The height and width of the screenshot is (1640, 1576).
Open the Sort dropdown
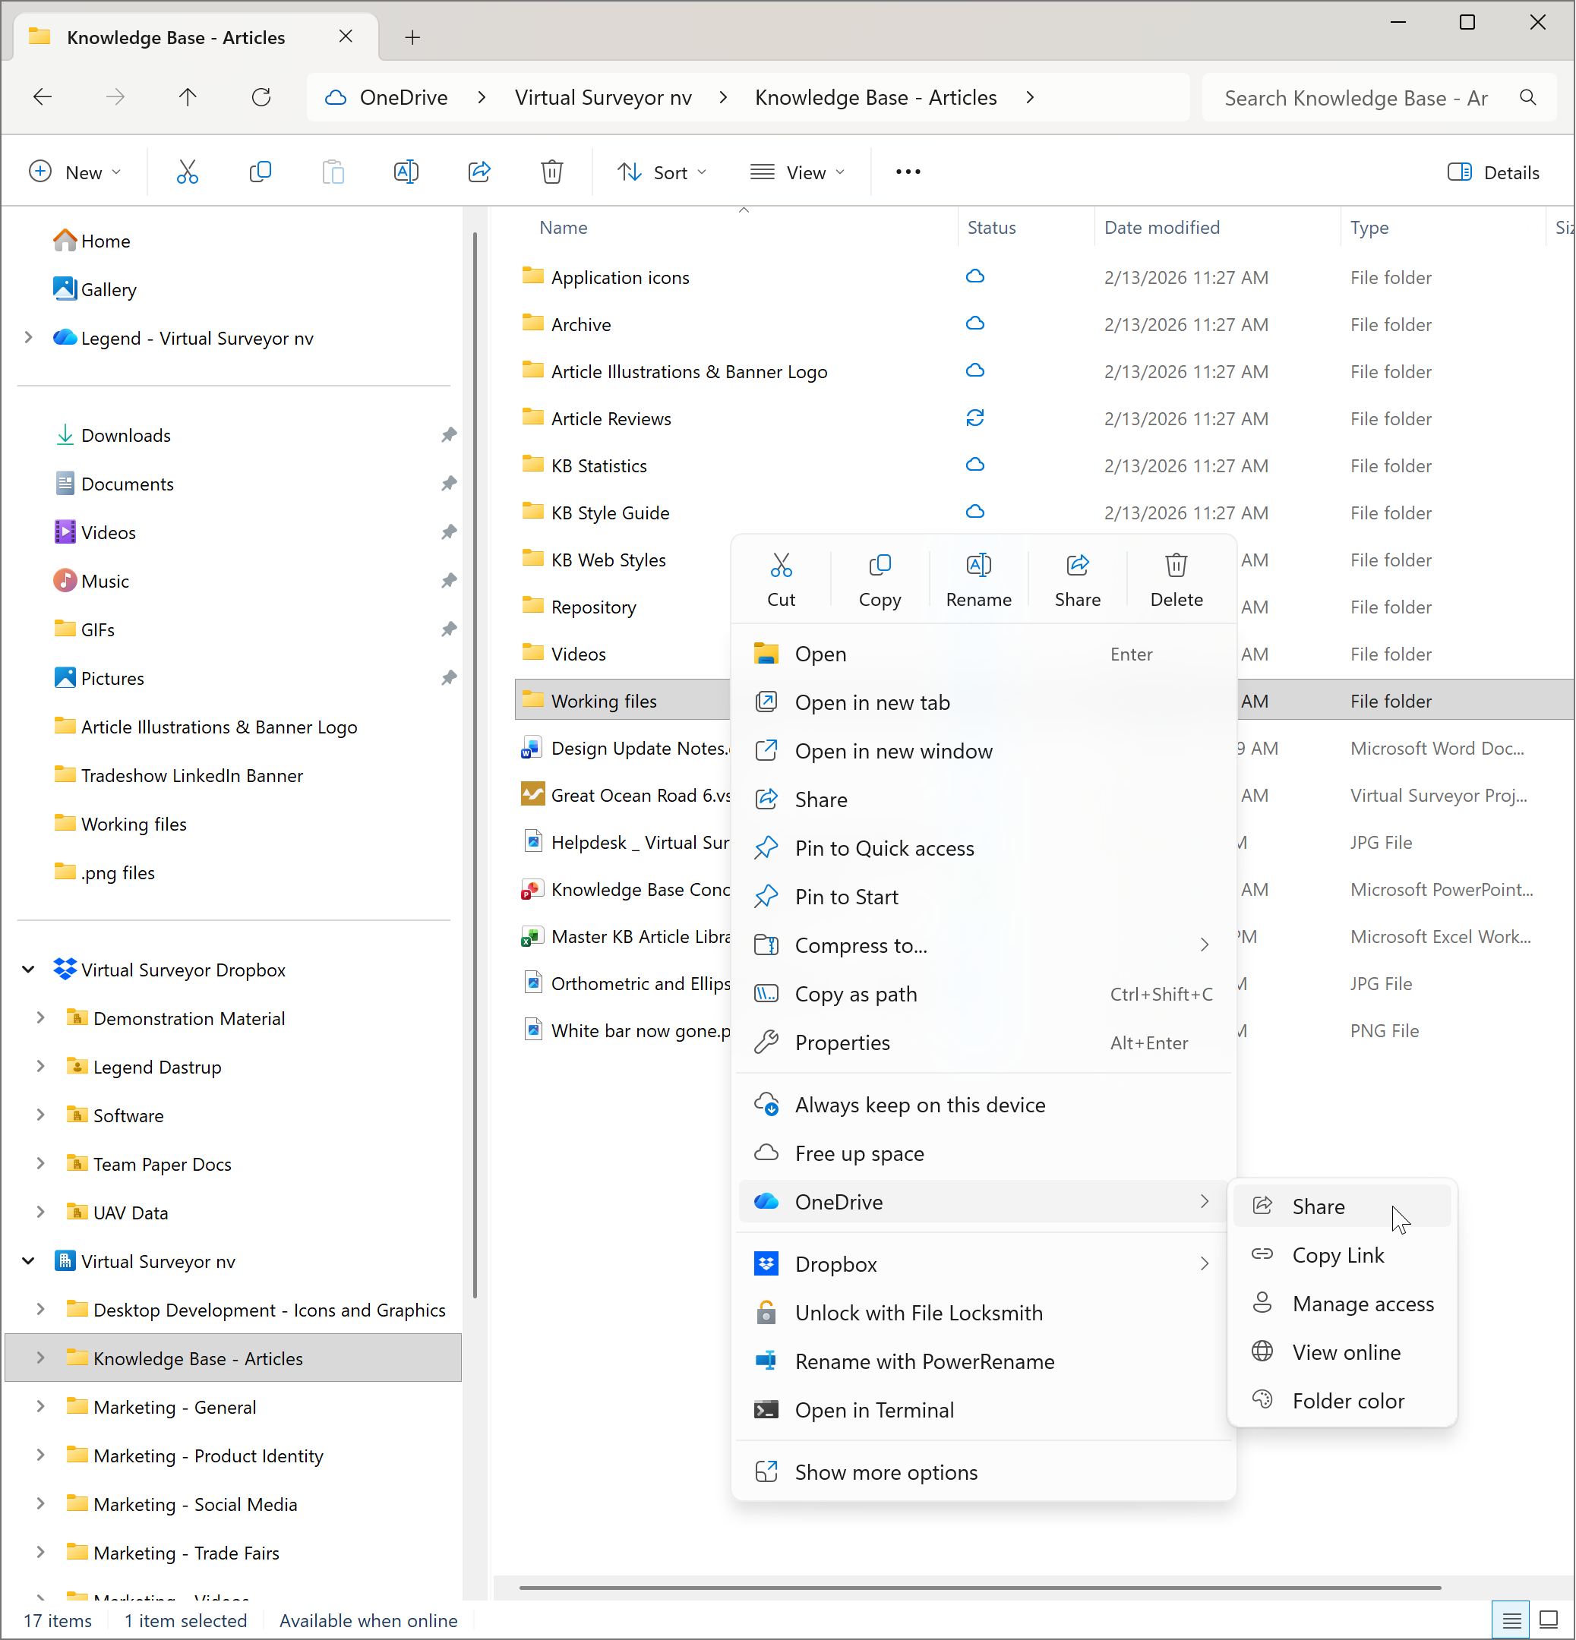(663, 172)
